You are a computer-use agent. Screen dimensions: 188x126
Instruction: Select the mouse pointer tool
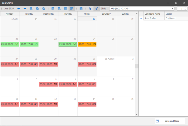pos(90,9)
